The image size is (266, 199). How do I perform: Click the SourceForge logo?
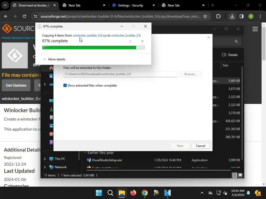point(18,28)
